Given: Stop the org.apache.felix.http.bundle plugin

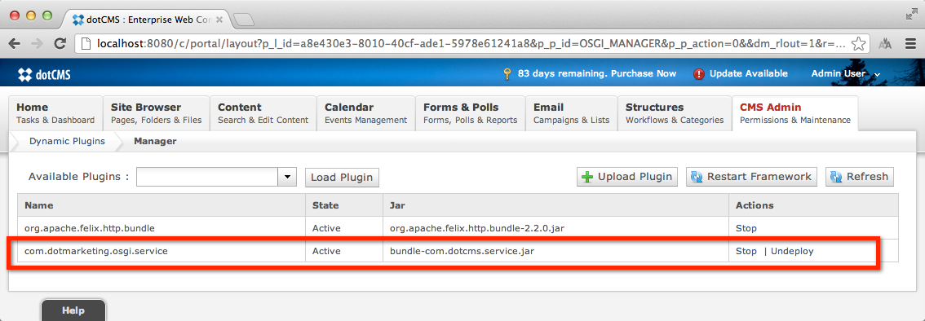Looking at the screenshot, I should coord(746,228).
